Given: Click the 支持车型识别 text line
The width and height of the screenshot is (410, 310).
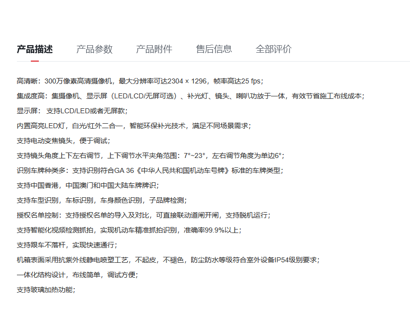Looking at the screenshot, I should (102, 200).
